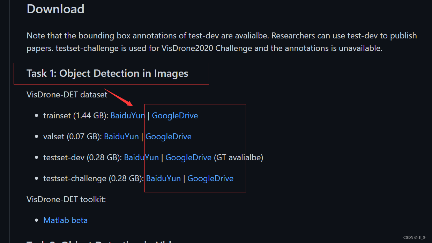Click the VisDrone-DET dataset label
This screenshot has height=243, width=432.
tap(67, 95)
